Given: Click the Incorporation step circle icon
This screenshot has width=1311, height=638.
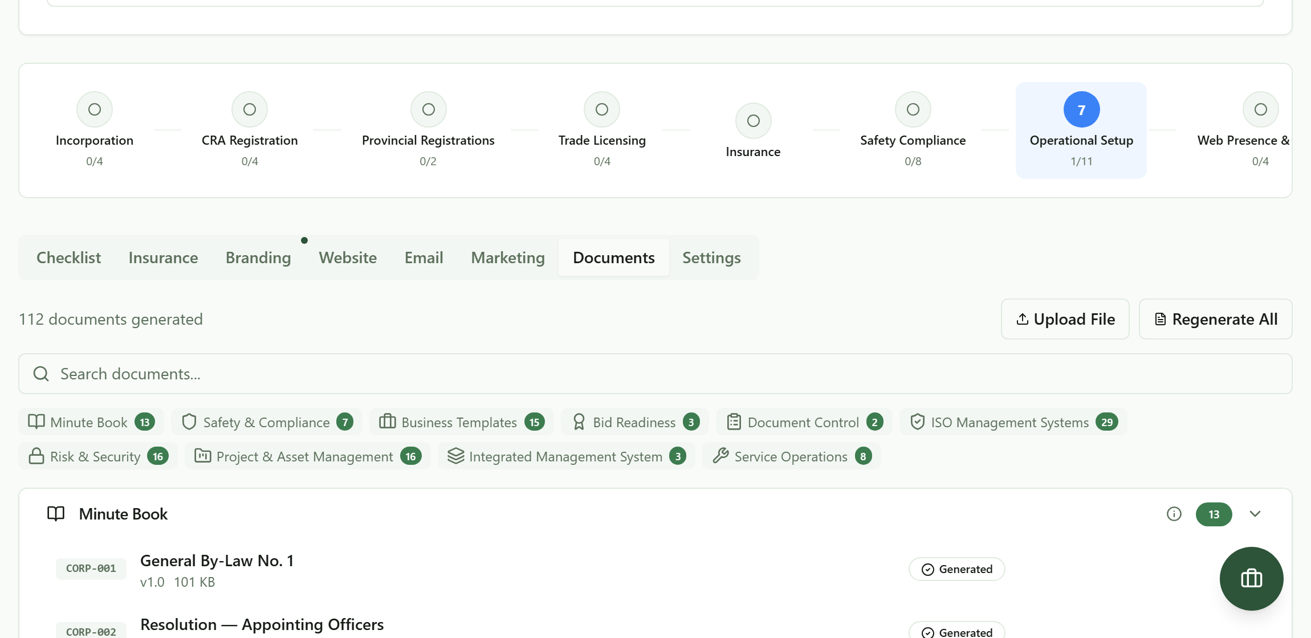Looking at the screenshot, I should (95, 109).
